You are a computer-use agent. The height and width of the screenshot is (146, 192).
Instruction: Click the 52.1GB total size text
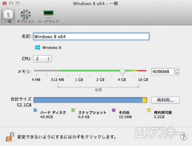coord(24,105)
